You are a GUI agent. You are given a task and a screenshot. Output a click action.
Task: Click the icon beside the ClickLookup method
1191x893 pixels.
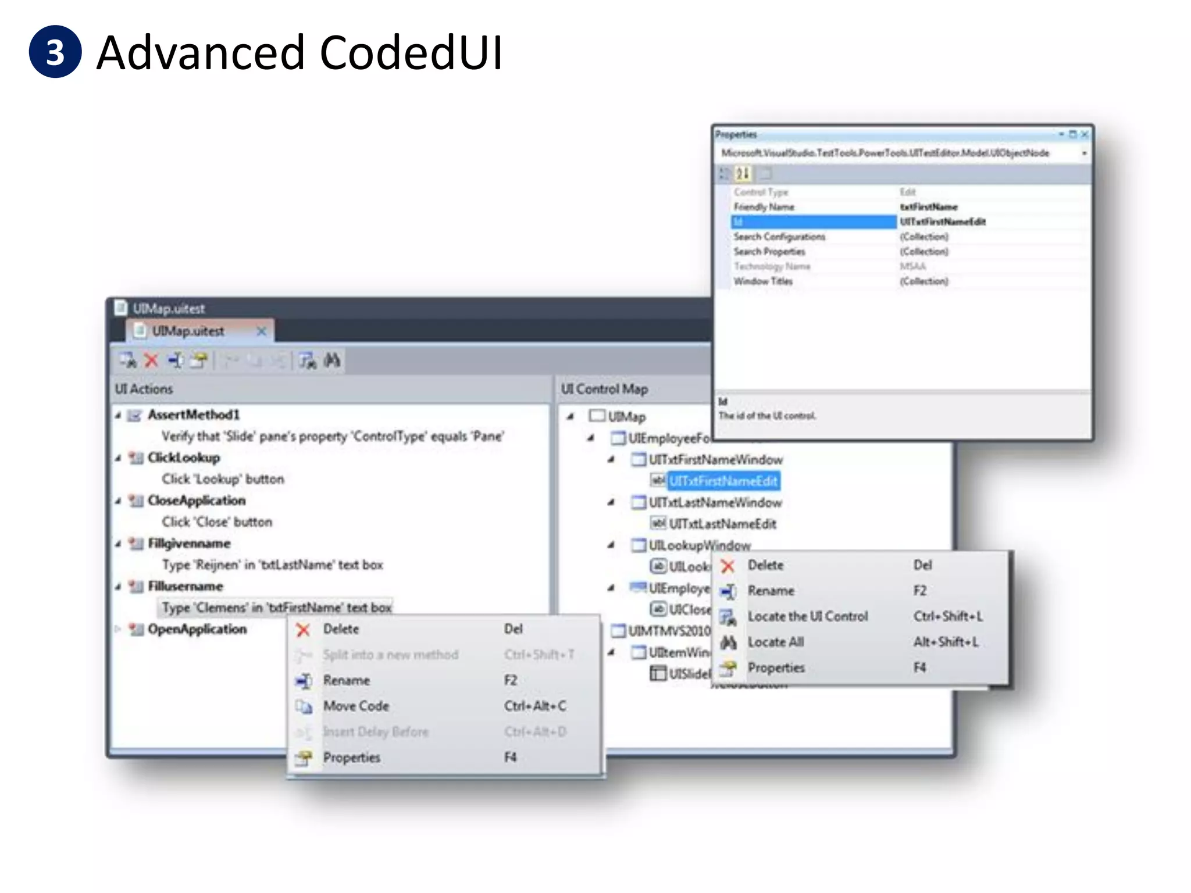click(x=135, y=458)
